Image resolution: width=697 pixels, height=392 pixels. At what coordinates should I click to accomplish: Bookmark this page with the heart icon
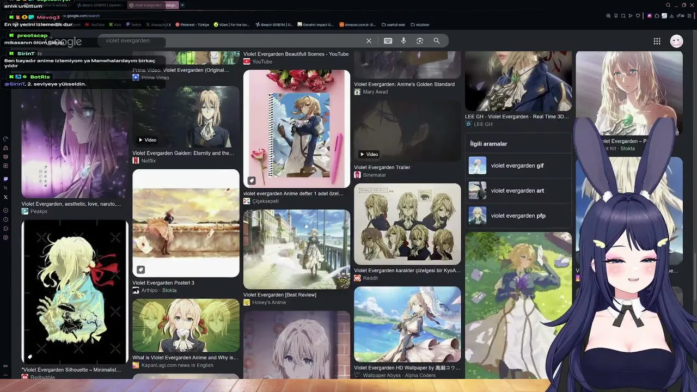638,16
